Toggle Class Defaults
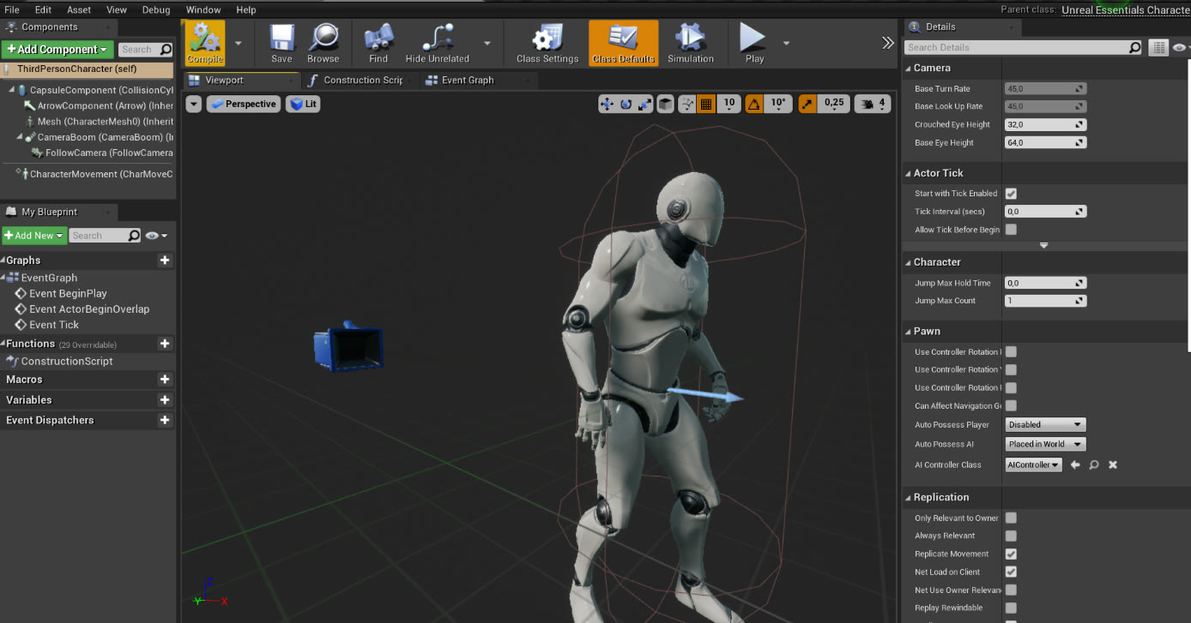The image size is (1191, 623). tap(624, 43)
